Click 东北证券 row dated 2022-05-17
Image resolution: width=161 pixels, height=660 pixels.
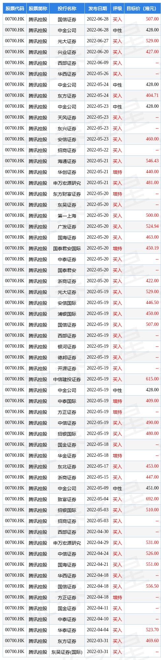point(82,466)
